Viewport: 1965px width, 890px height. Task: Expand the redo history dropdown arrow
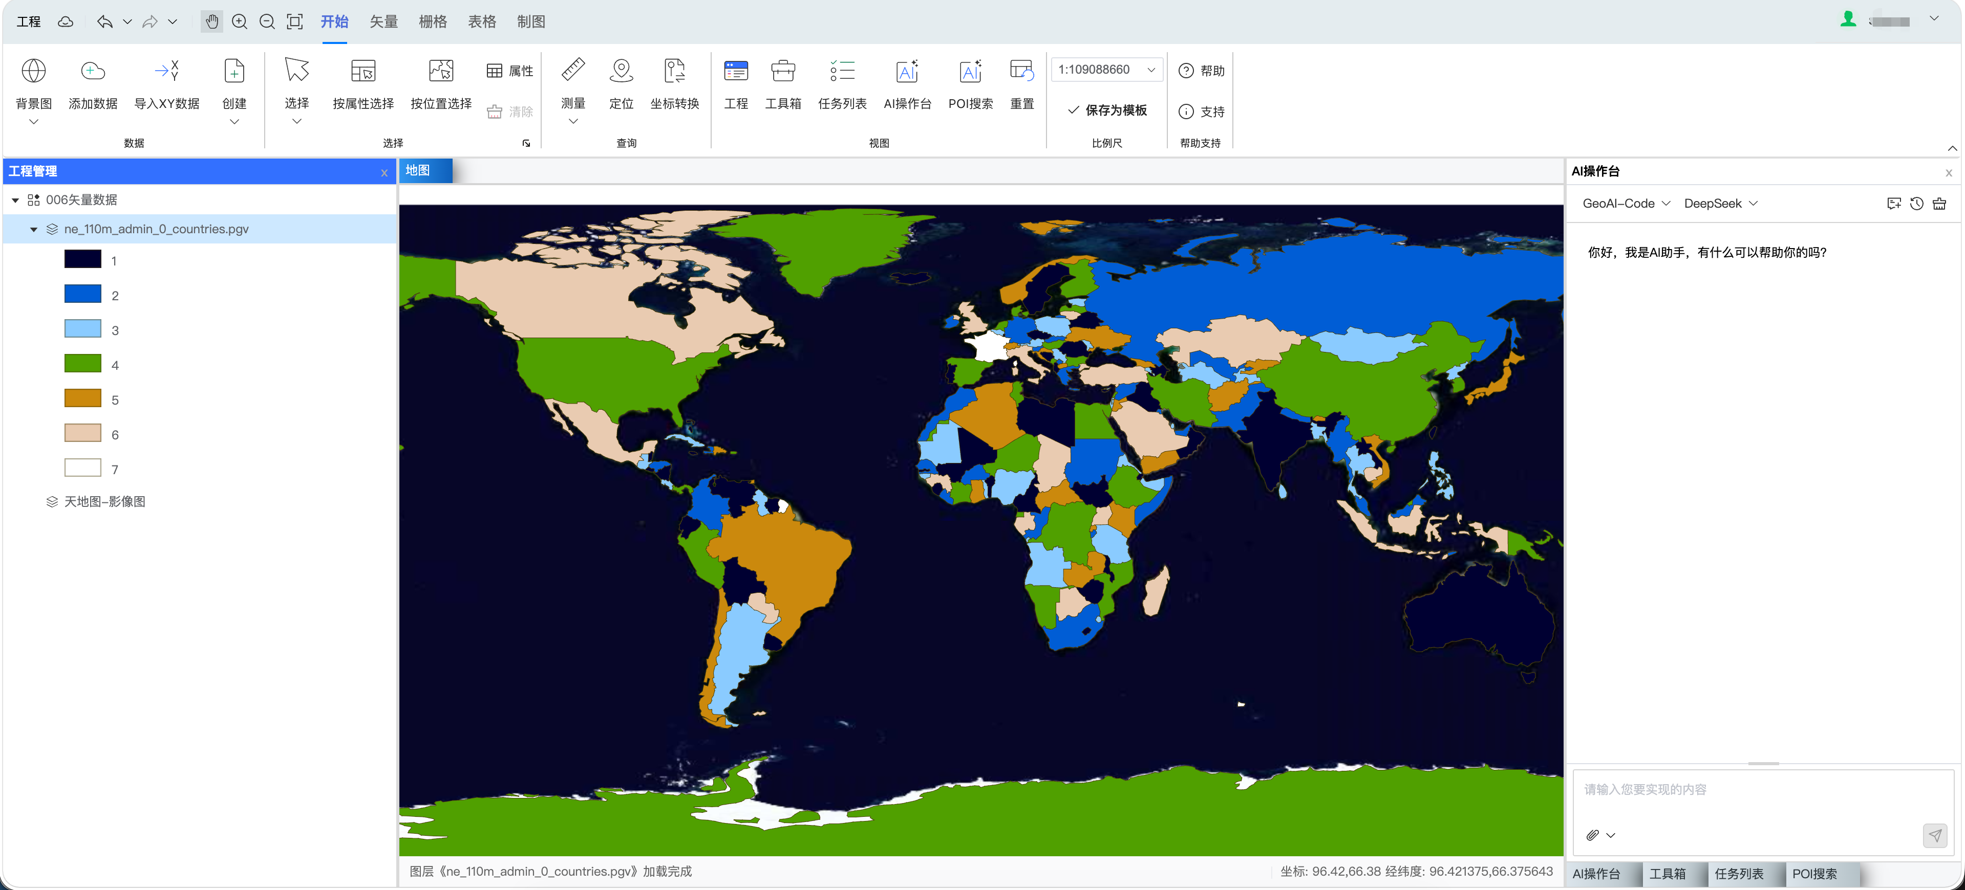[x=173, y=21]
